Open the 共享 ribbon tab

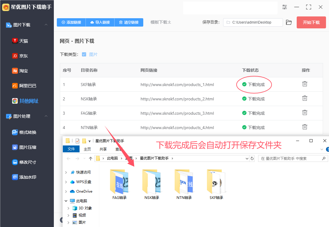click(103, 149)
